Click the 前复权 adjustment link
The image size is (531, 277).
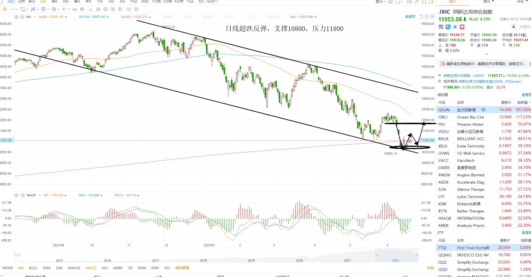pyautogui.click(x=410, y=17)
